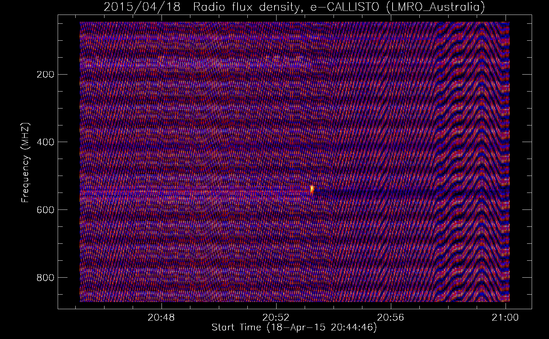
Task: Click the '21:00' time axis label
Action: (x=506, y=318)
